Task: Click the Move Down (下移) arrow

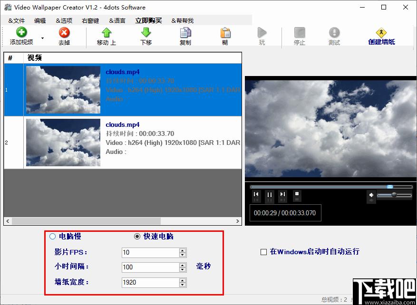Action: pyautogui.click(x=146, y=33)
